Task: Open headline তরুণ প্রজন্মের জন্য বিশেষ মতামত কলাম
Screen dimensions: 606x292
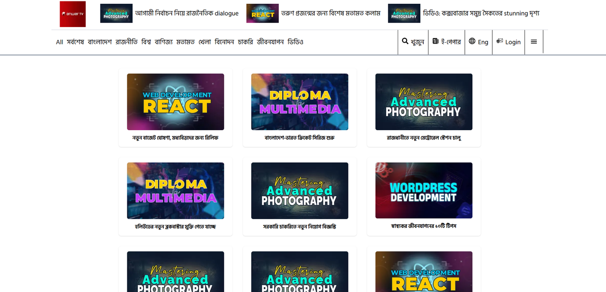Action: pyautogui.click(x=331, y=13)
